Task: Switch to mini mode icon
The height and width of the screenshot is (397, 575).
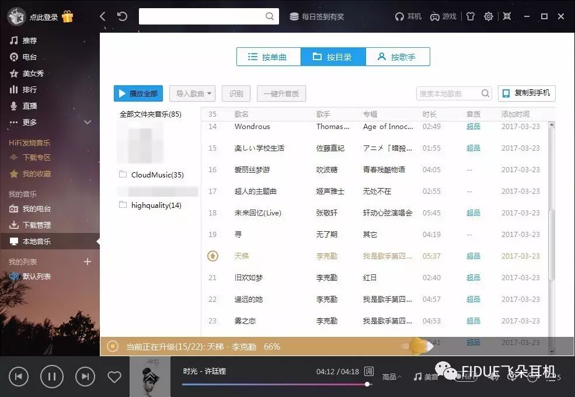Action: tap(507, 16)
